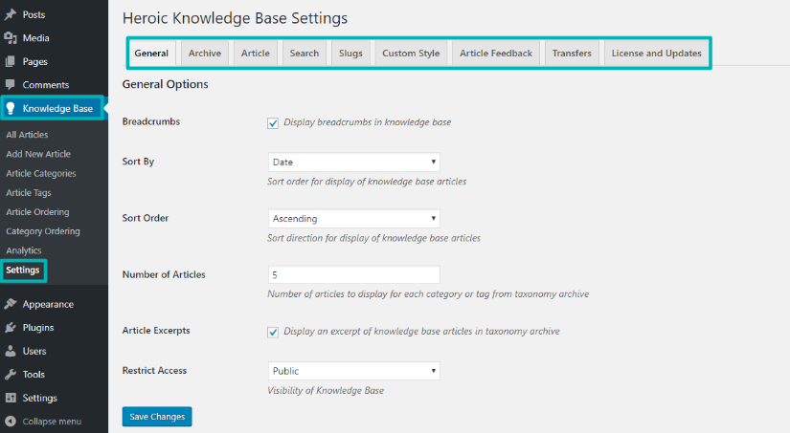This screenshot has width=790, height=433.
Task: Click the Number of Articles input field
Action: 353,274
